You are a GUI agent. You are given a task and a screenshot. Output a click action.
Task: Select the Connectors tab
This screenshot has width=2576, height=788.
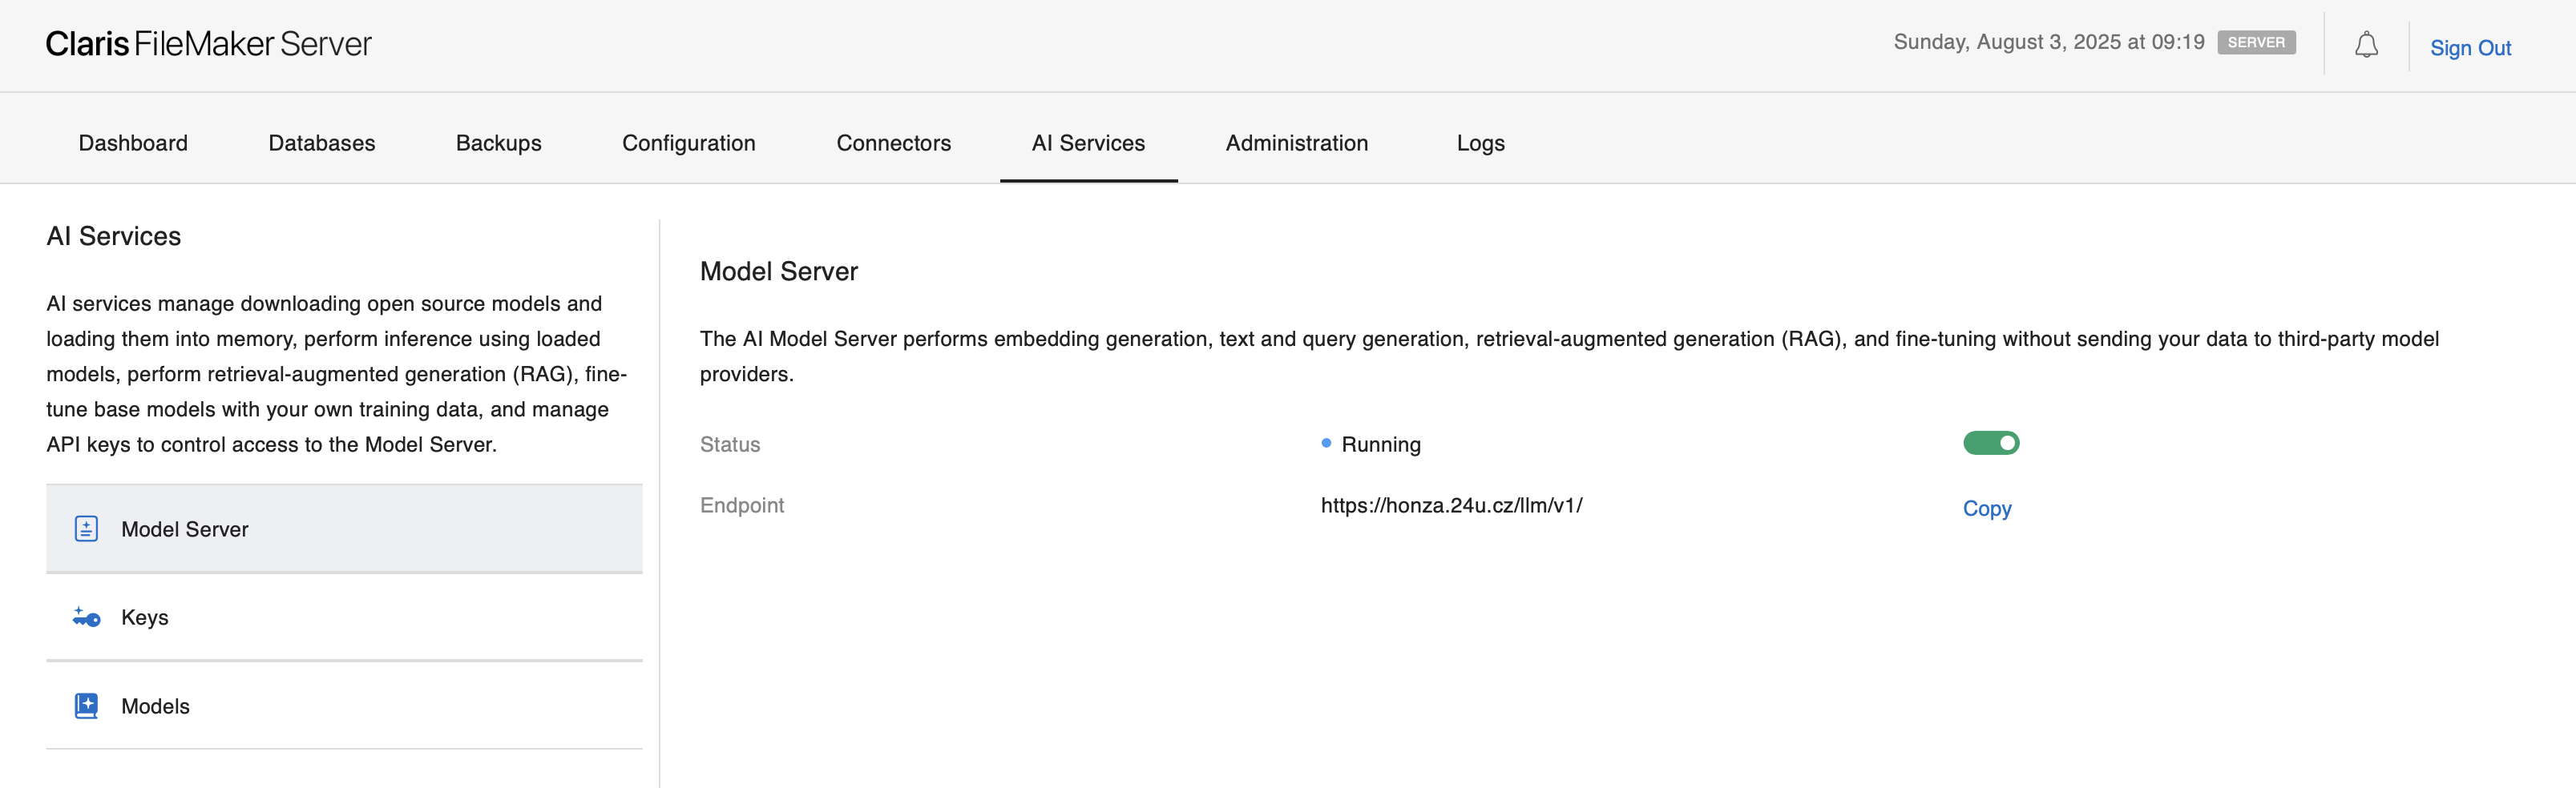pos(894,143)
